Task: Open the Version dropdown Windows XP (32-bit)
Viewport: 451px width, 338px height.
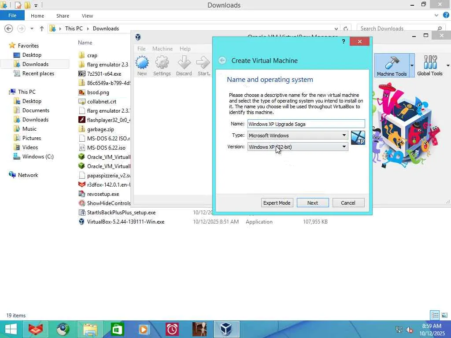Action: 298,147
